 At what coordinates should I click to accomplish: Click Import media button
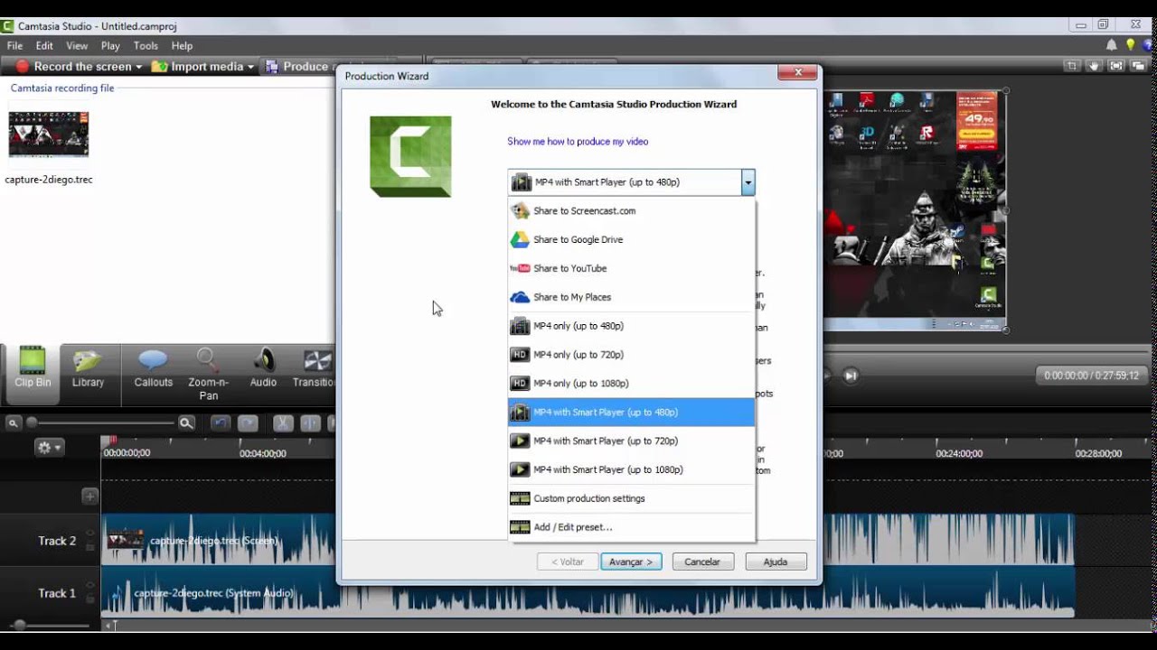coord(197,66)
